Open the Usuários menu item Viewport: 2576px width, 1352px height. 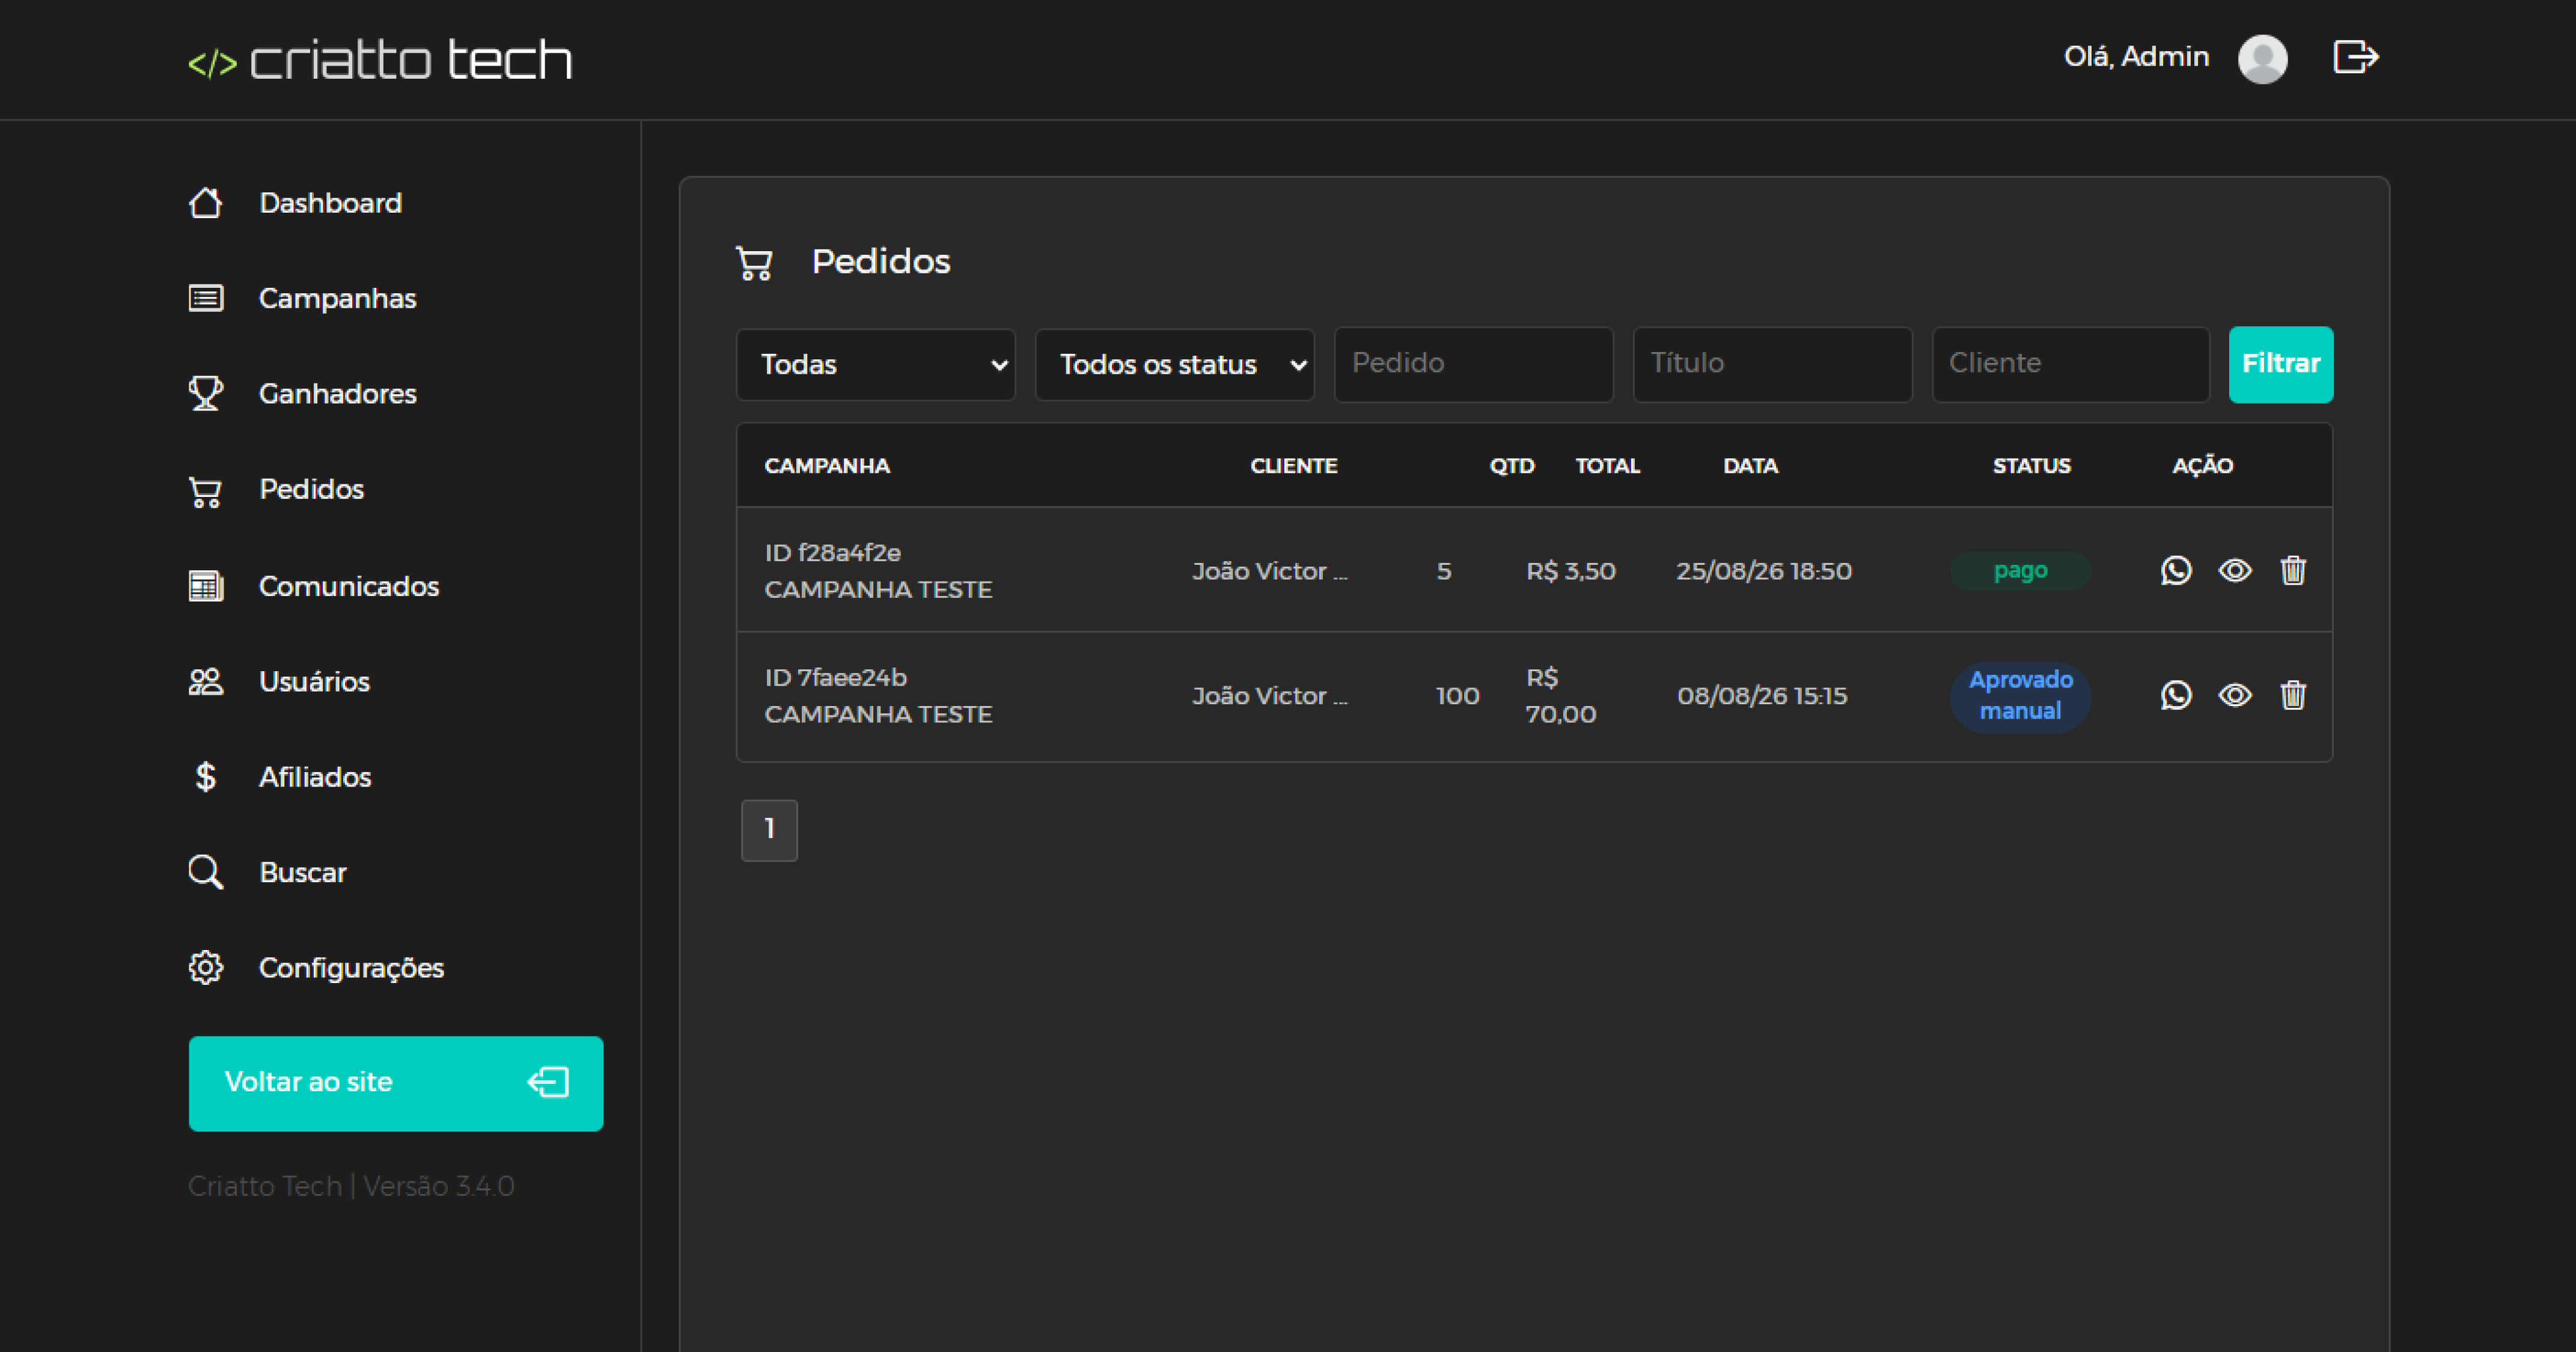[315, 682]
